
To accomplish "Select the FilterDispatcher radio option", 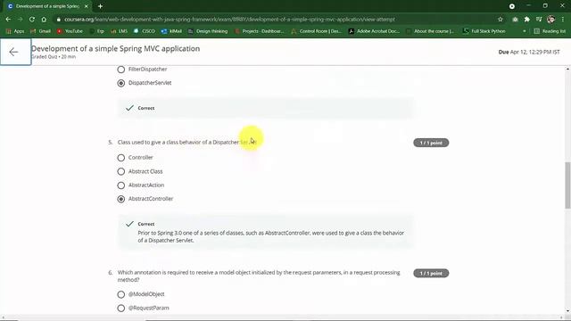I will point(121,70).
